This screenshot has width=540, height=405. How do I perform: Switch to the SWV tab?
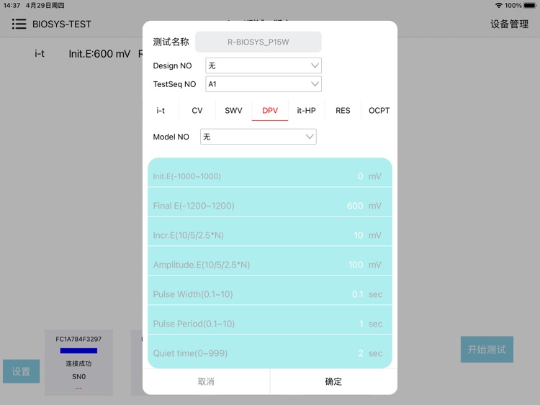point(233,111)
